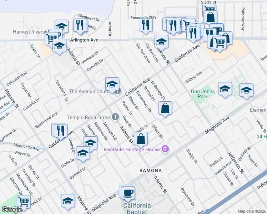Select the Madrona Rd street label

pos(101,131)
